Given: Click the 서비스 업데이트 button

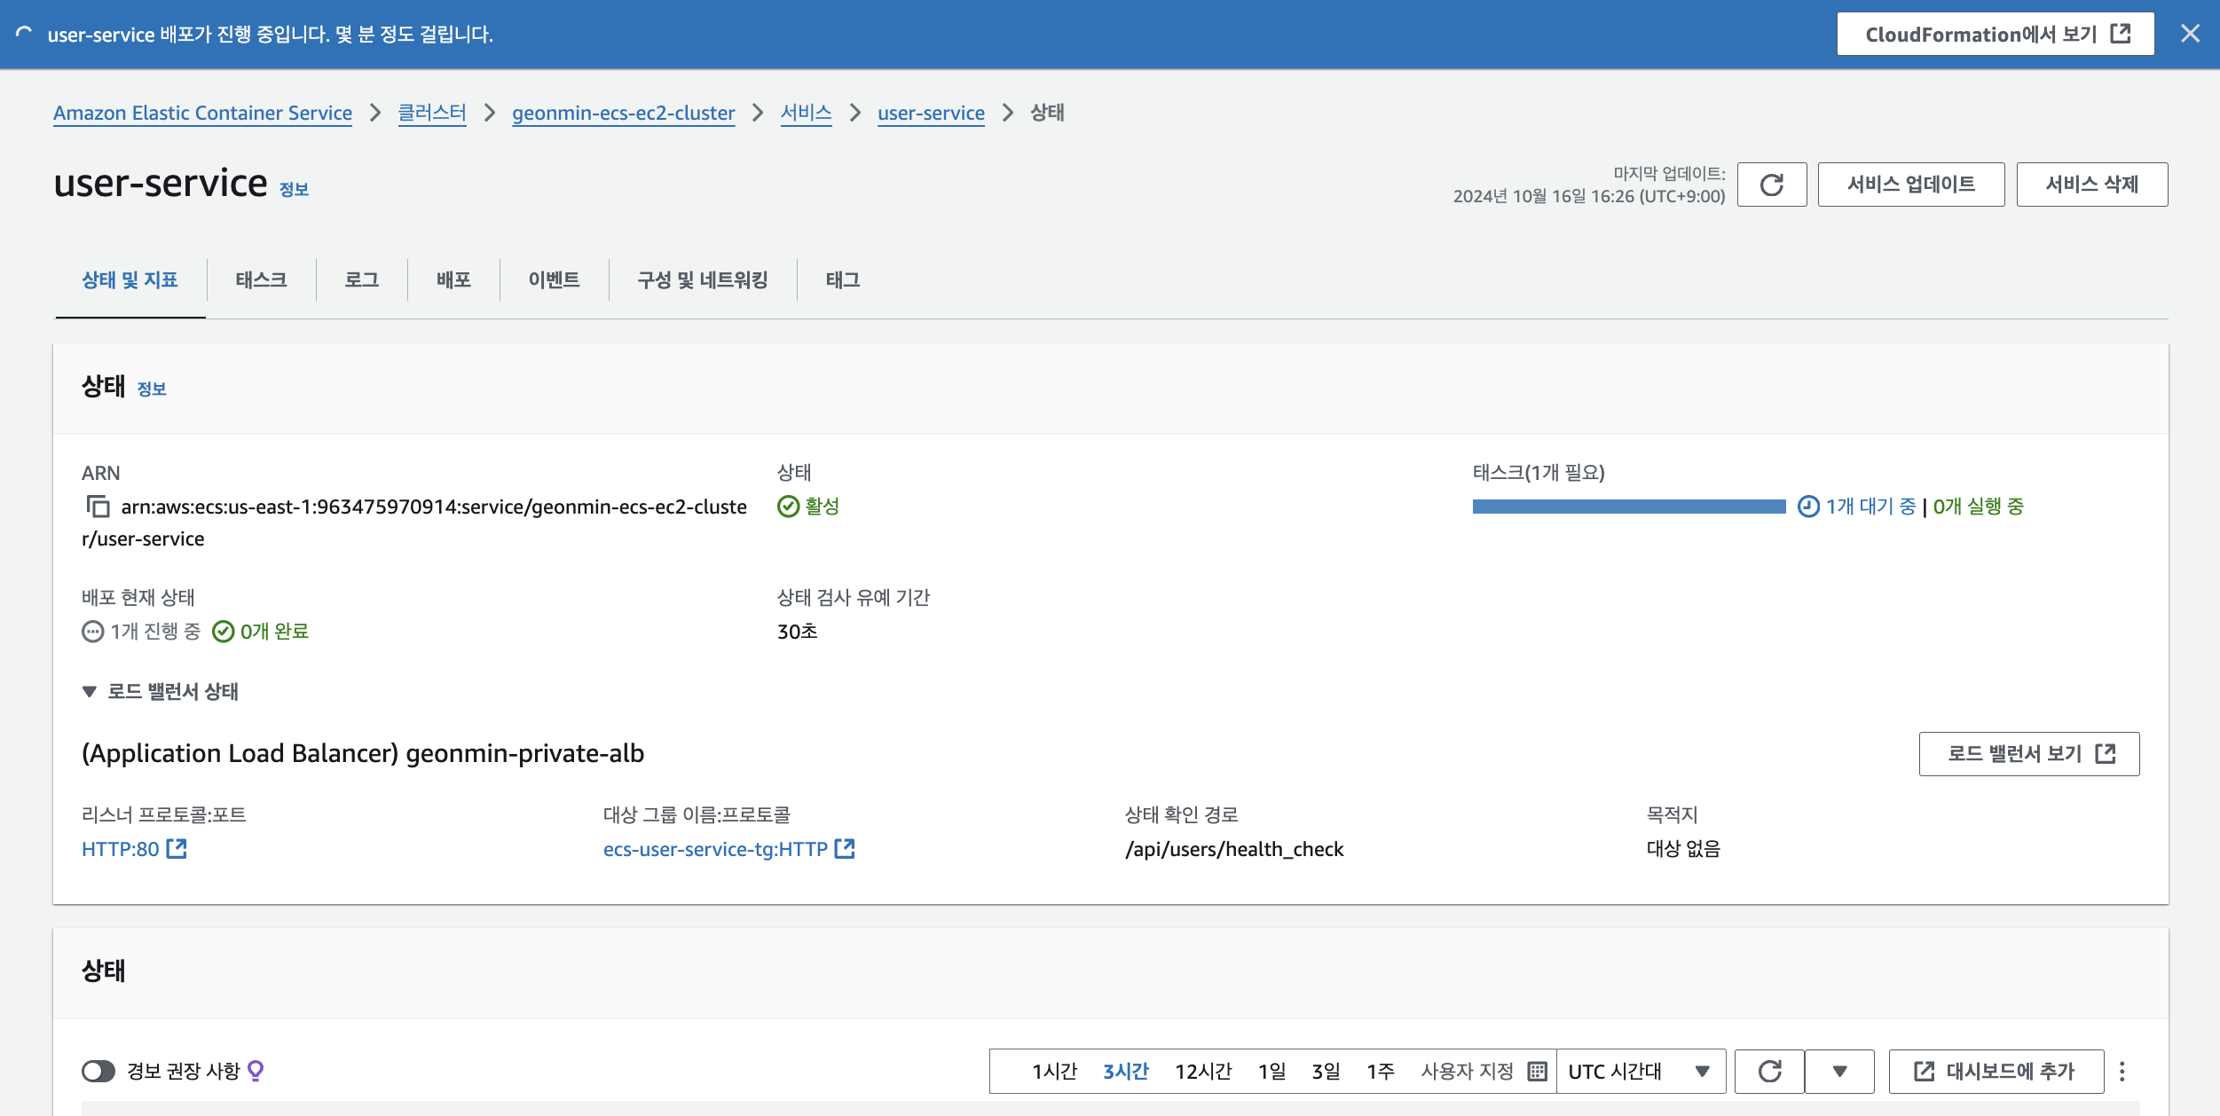Looking at the screenshot, I should (1910, 185).
